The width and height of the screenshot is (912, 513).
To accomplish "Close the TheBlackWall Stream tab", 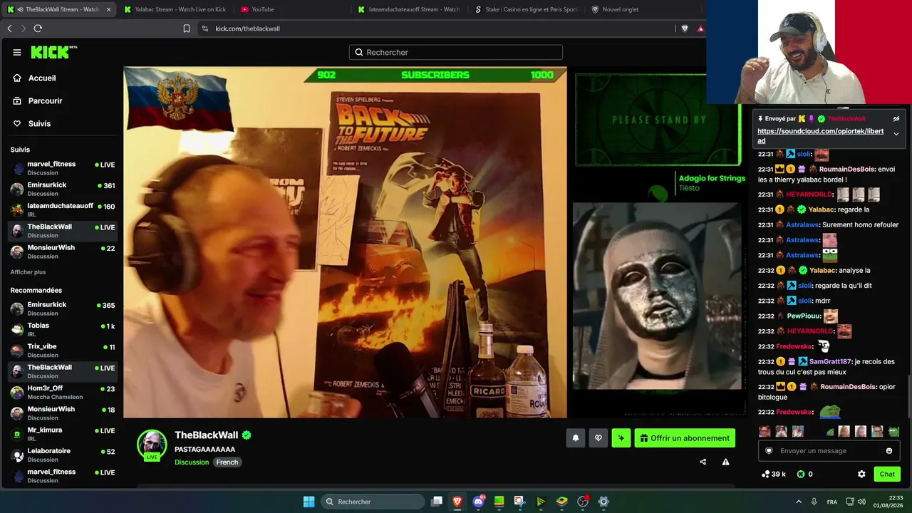I will tap(108, 9).
